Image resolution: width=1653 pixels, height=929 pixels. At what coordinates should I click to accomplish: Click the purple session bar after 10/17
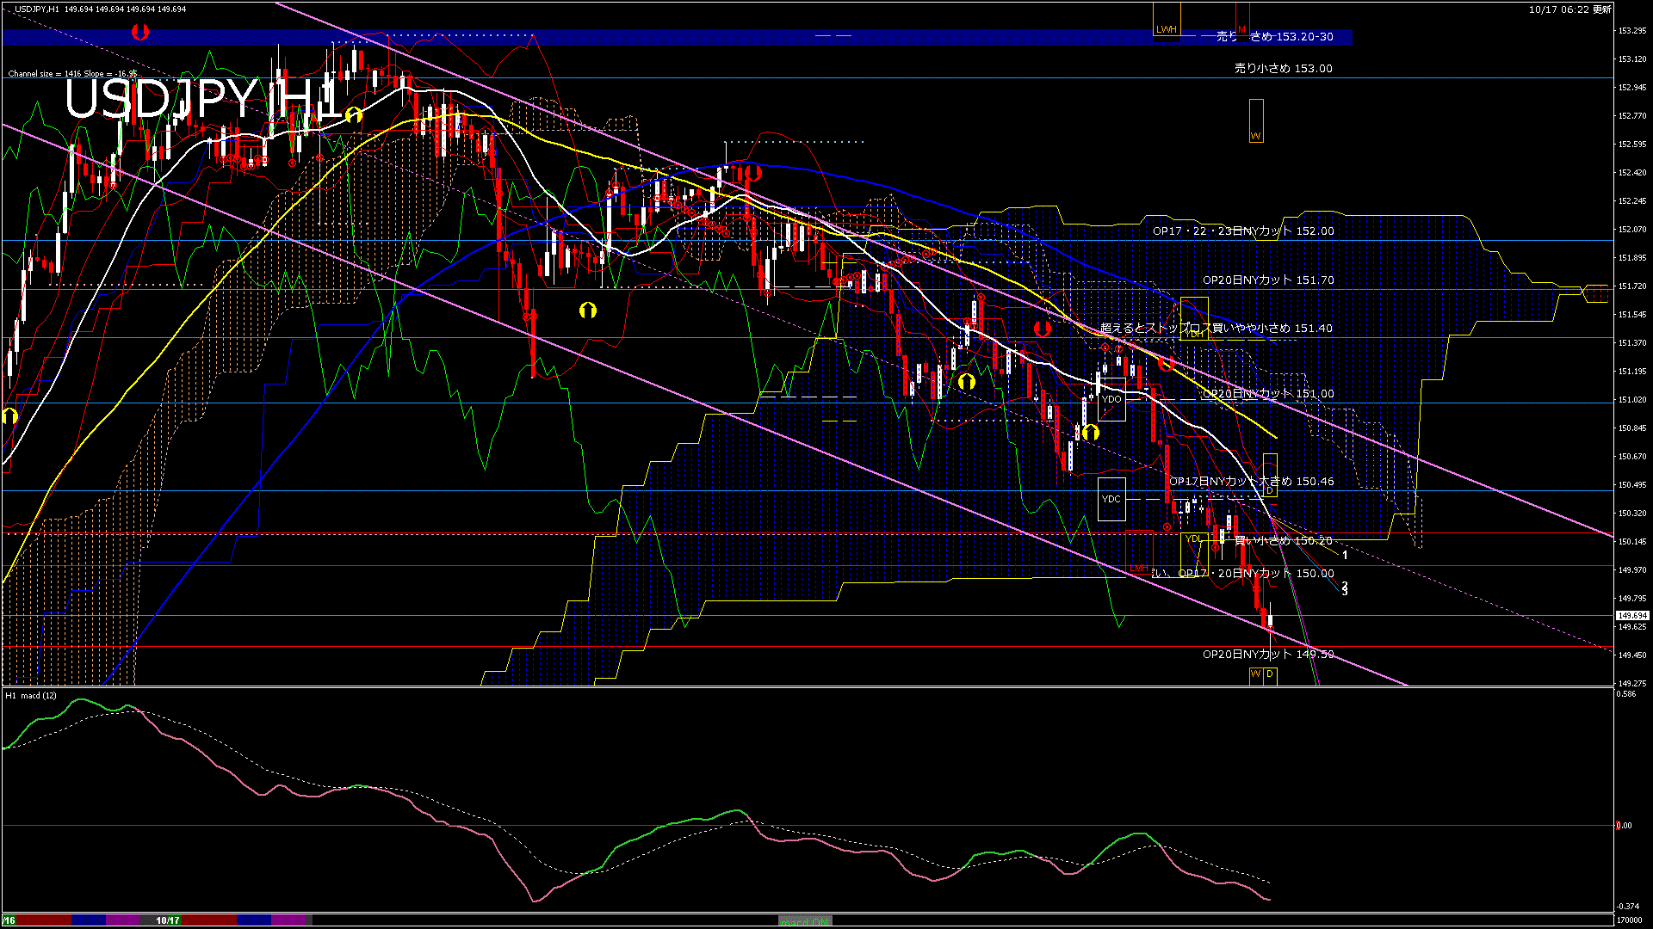point(289,920)
